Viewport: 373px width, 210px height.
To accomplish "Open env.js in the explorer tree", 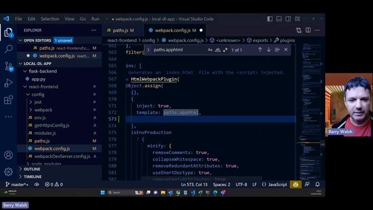I will [x=40, y=118].
